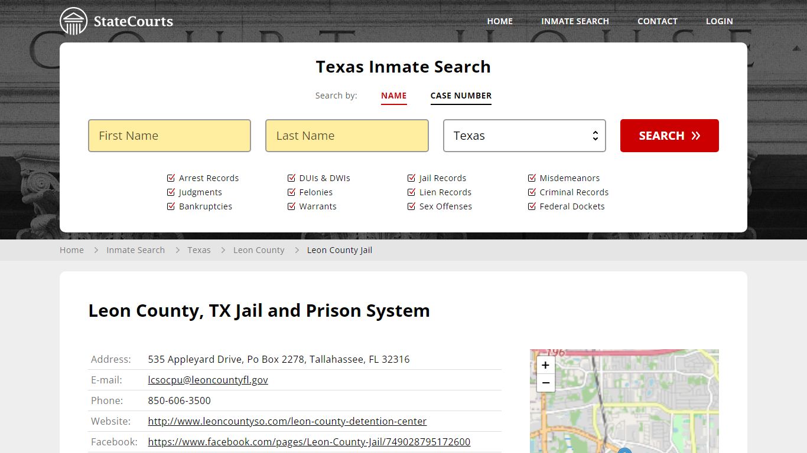Viewport: 807px width, 453px height.
Task: Toggle the Warrants checkbox
Action: coord(291,206)
